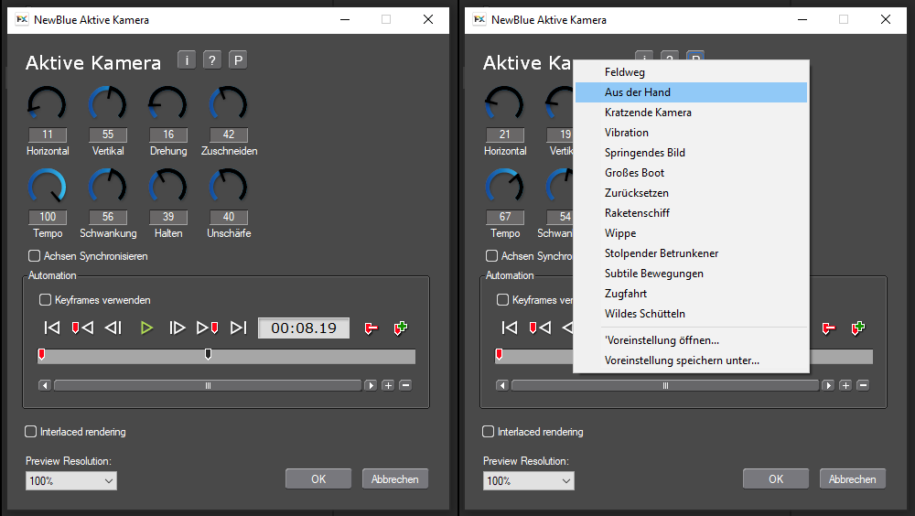Choose the 'Stolpender Betrunkener' preset
This screenshot has width=915, height=516.
point(662,253)
